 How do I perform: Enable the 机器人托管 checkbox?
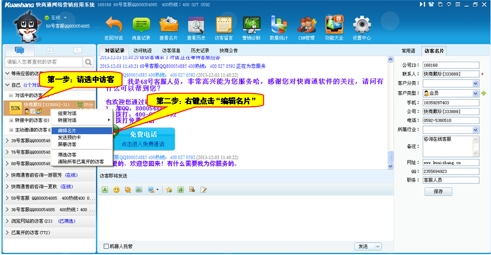click(x=106, y=246)
